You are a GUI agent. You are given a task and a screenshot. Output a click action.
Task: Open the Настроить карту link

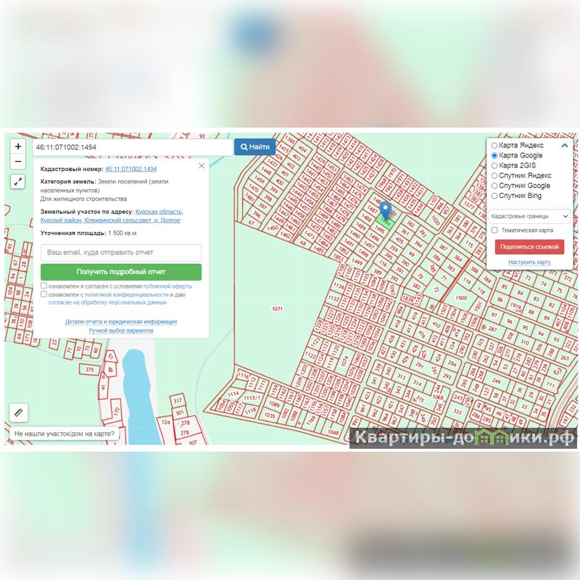529,262
